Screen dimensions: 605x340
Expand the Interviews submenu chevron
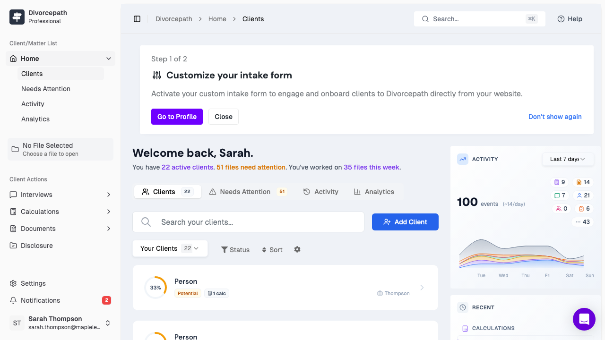click(x=109, y=195)
